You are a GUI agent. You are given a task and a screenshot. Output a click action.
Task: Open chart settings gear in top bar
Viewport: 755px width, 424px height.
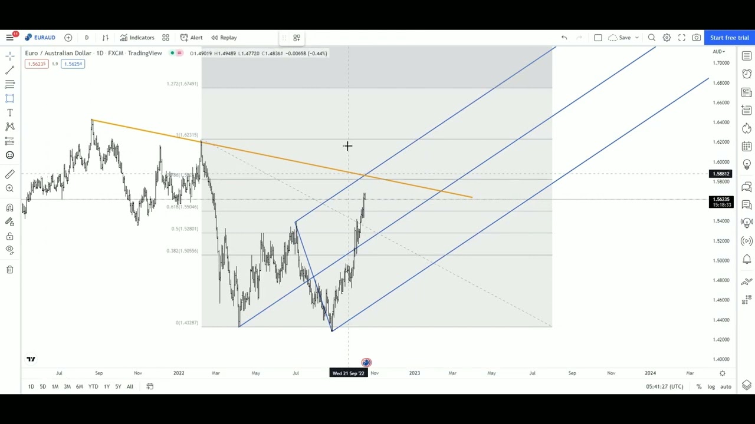pyautogui.click(x=667, y=38)
